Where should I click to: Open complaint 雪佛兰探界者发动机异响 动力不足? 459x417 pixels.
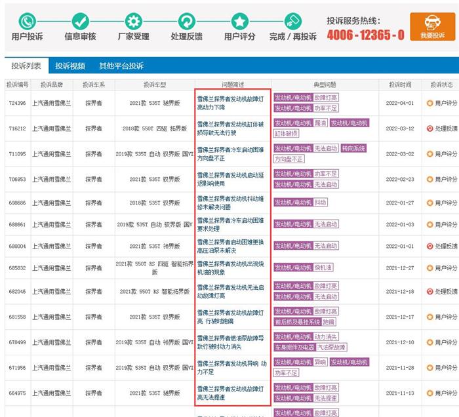(232, 368)
